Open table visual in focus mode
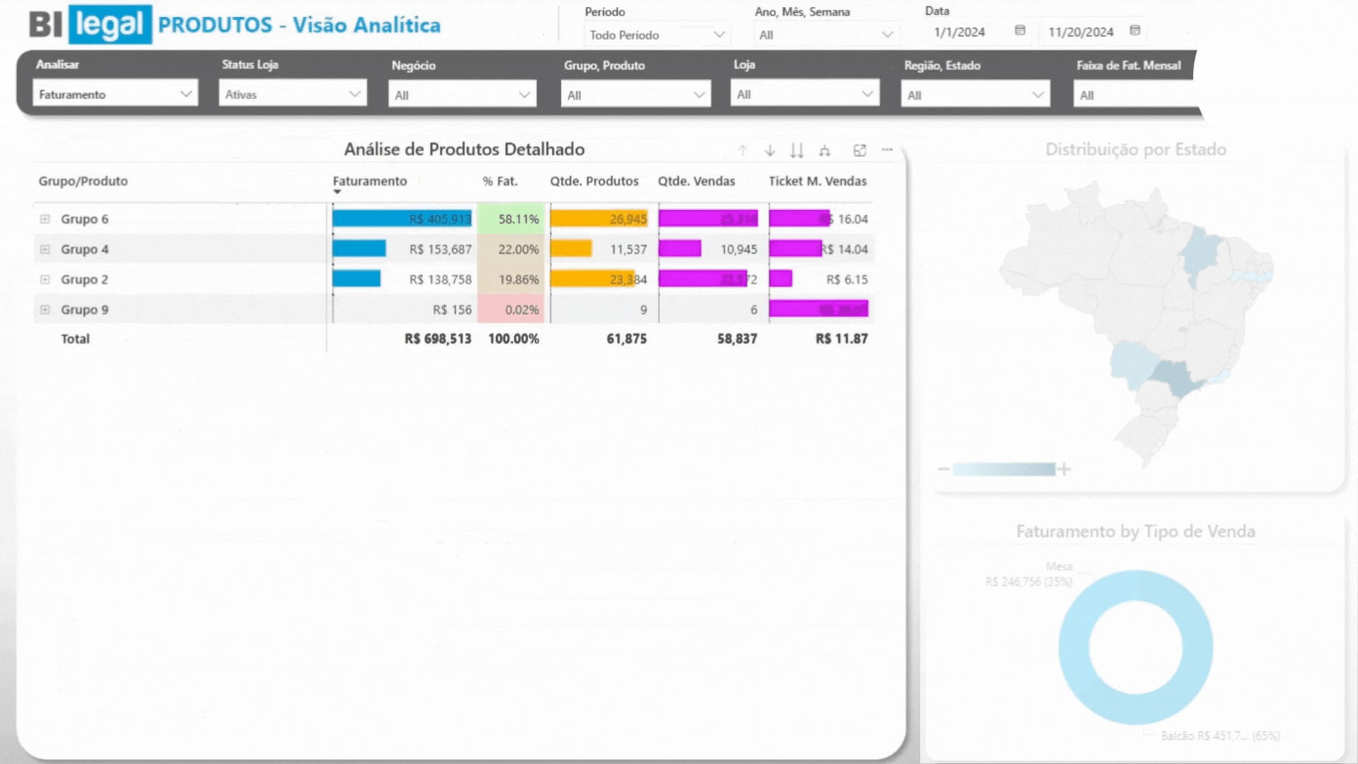This screenshot has height=764, width=1358. 859,151
